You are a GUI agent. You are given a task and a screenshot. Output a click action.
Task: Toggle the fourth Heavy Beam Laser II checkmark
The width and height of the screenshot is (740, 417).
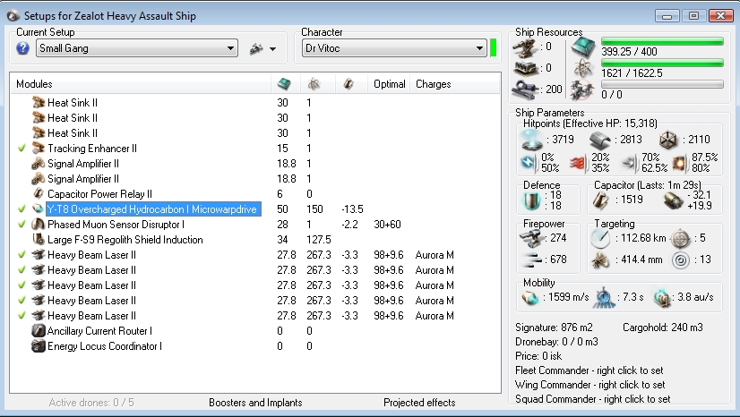point(22,300)
